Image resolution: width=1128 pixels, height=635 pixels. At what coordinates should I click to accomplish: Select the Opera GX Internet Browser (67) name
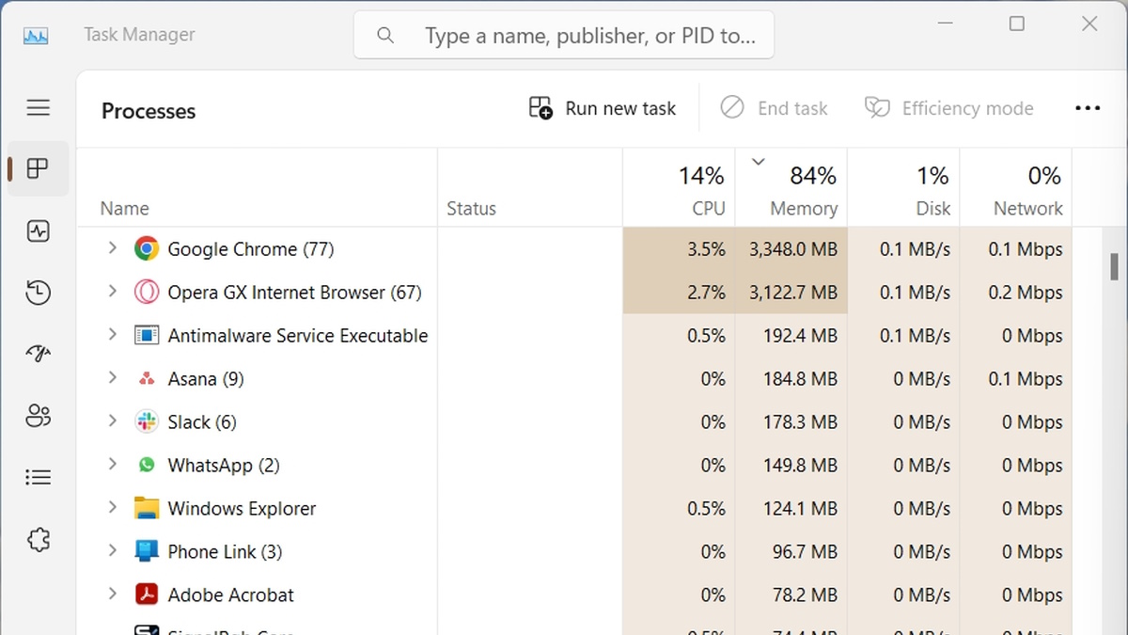tap(294, 293)
